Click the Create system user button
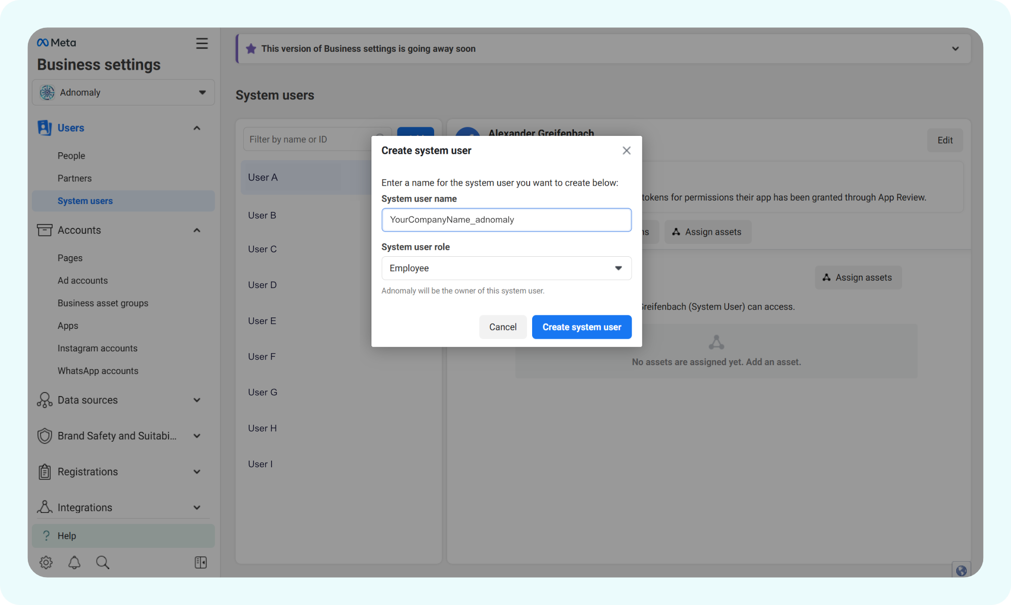 tap(581, 327)
